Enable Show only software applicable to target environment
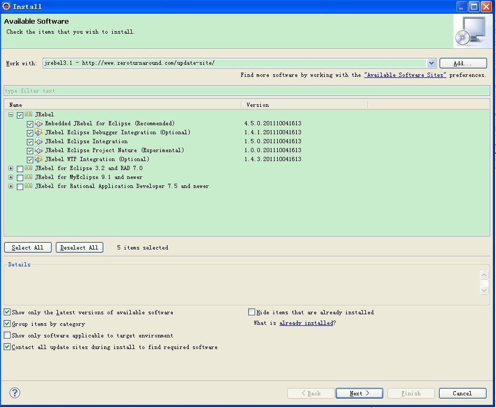 coord(7,335)
